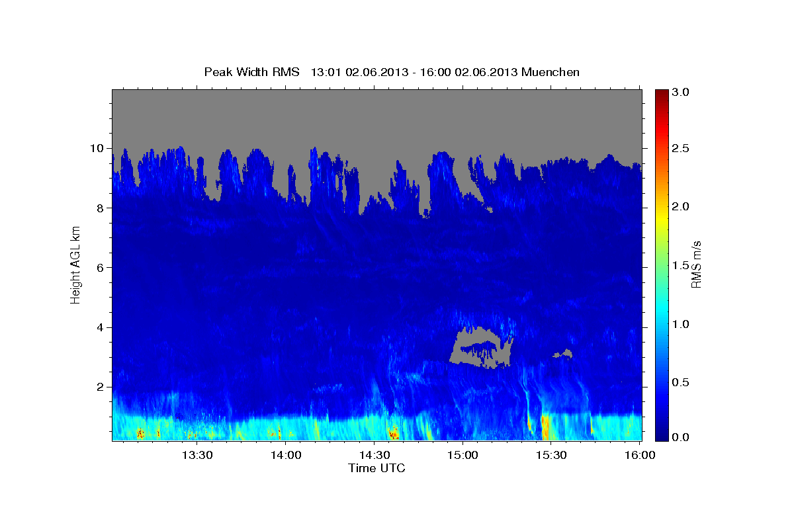Click the colorbar value 1.5
The width and height of the screenshot is (794, 529).
coord(682,265)
